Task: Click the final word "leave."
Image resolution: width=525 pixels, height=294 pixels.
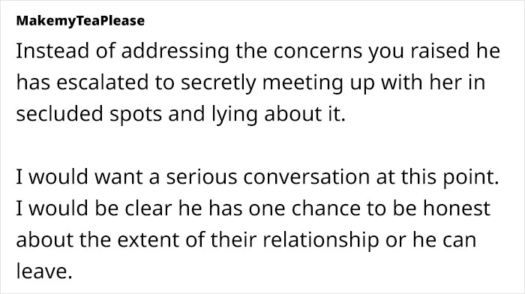Action: click(x=44, y=271)
